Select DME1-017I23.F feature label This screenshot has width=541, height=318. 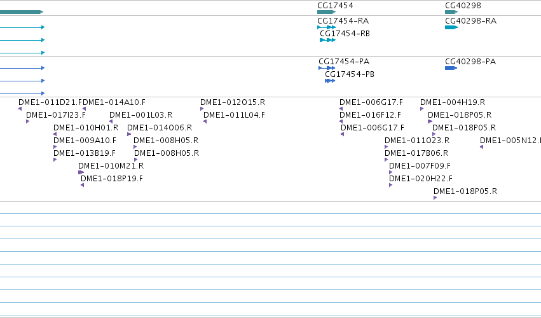tap(56, 115)
